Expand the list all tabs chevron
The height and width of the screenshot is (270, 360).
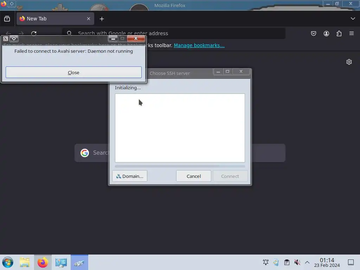(353, 19)
